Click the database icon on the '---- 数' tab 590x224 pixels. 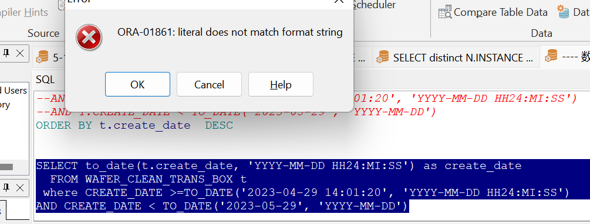[x=551, y=56]
